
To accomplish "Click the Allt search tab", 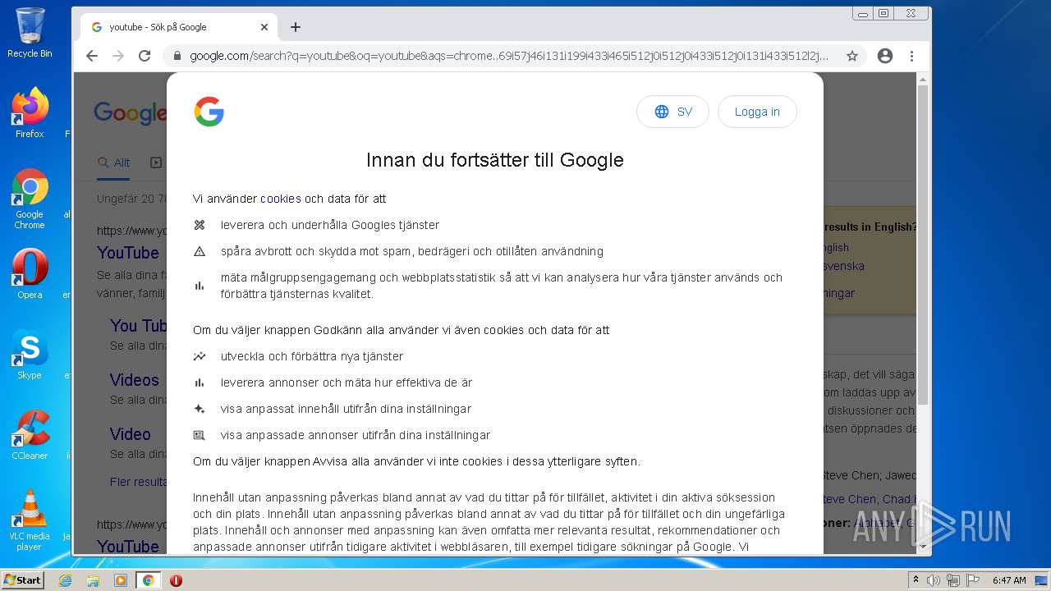I will pos(114,163).
